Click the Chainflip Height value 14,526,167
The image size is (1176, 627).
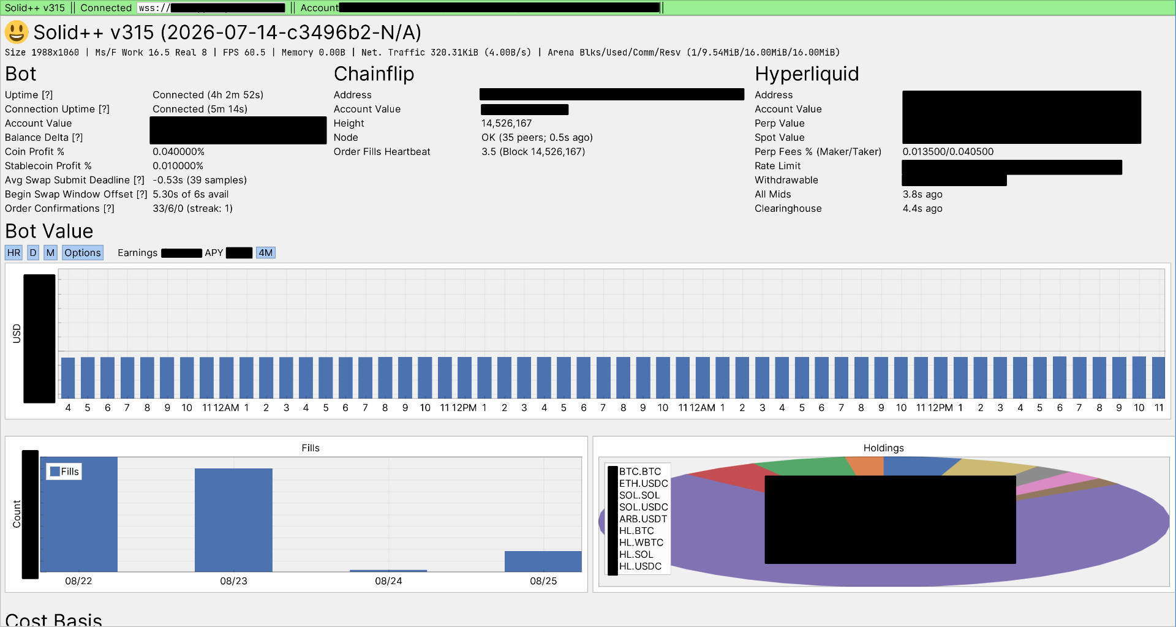(x=507, y=123)
